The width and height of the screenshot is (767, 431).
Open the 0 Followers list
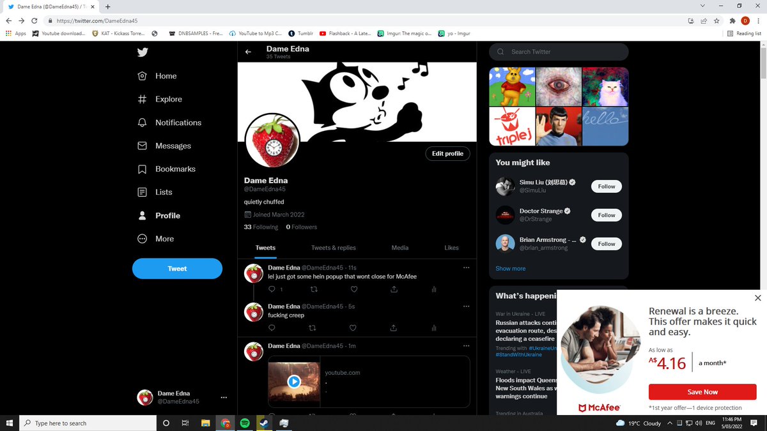click(302, 227)
